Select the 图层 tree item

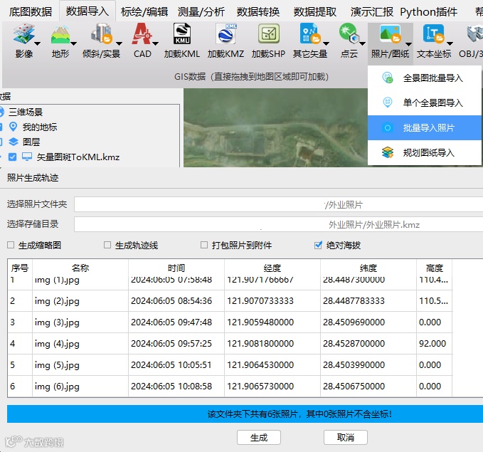(x=31, y=142)
